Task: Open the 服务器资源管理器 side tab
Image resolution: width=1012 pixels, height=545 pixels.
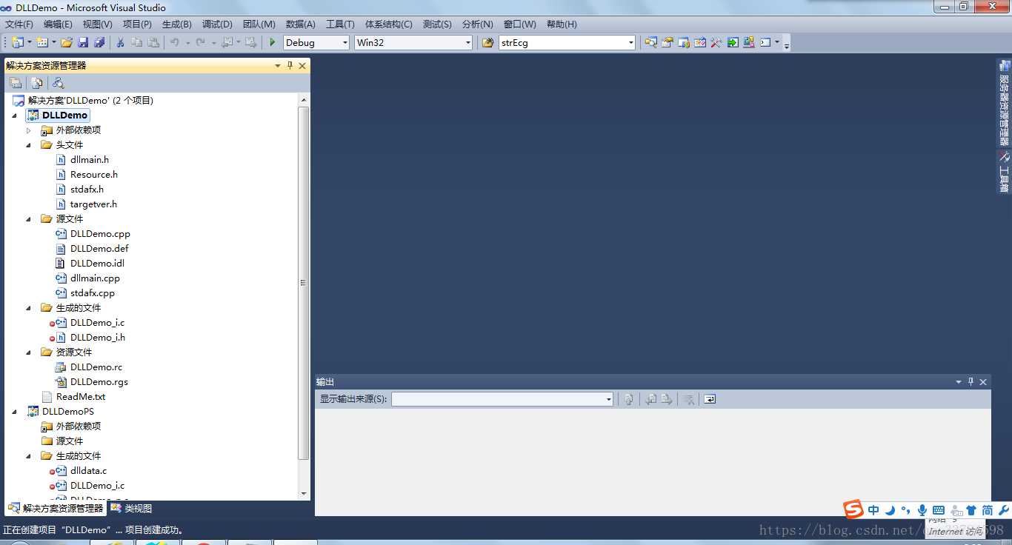Action: click(1004, 104)
